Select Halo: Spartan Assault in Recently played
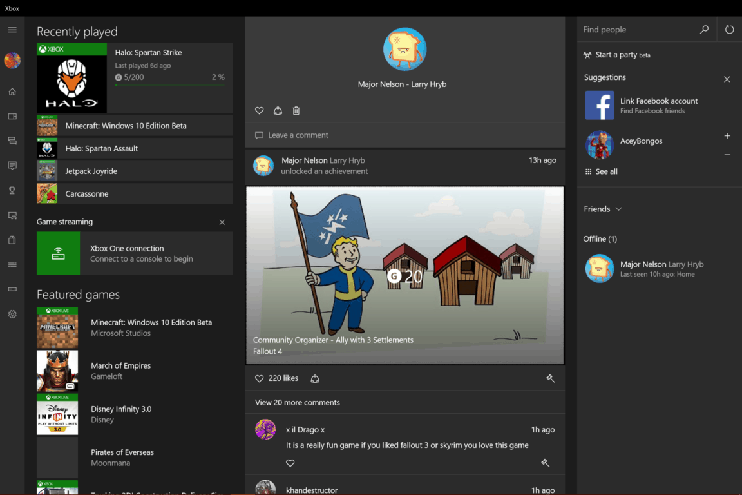The width and height of the screenshot is (742, 495). (x=135, y=149)
